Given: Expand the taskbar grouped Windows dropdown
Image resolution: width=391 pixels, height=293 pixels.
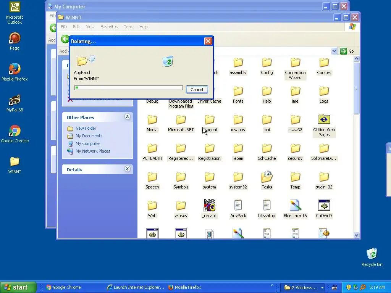Looking at the screenshot, I should (322, 288).
